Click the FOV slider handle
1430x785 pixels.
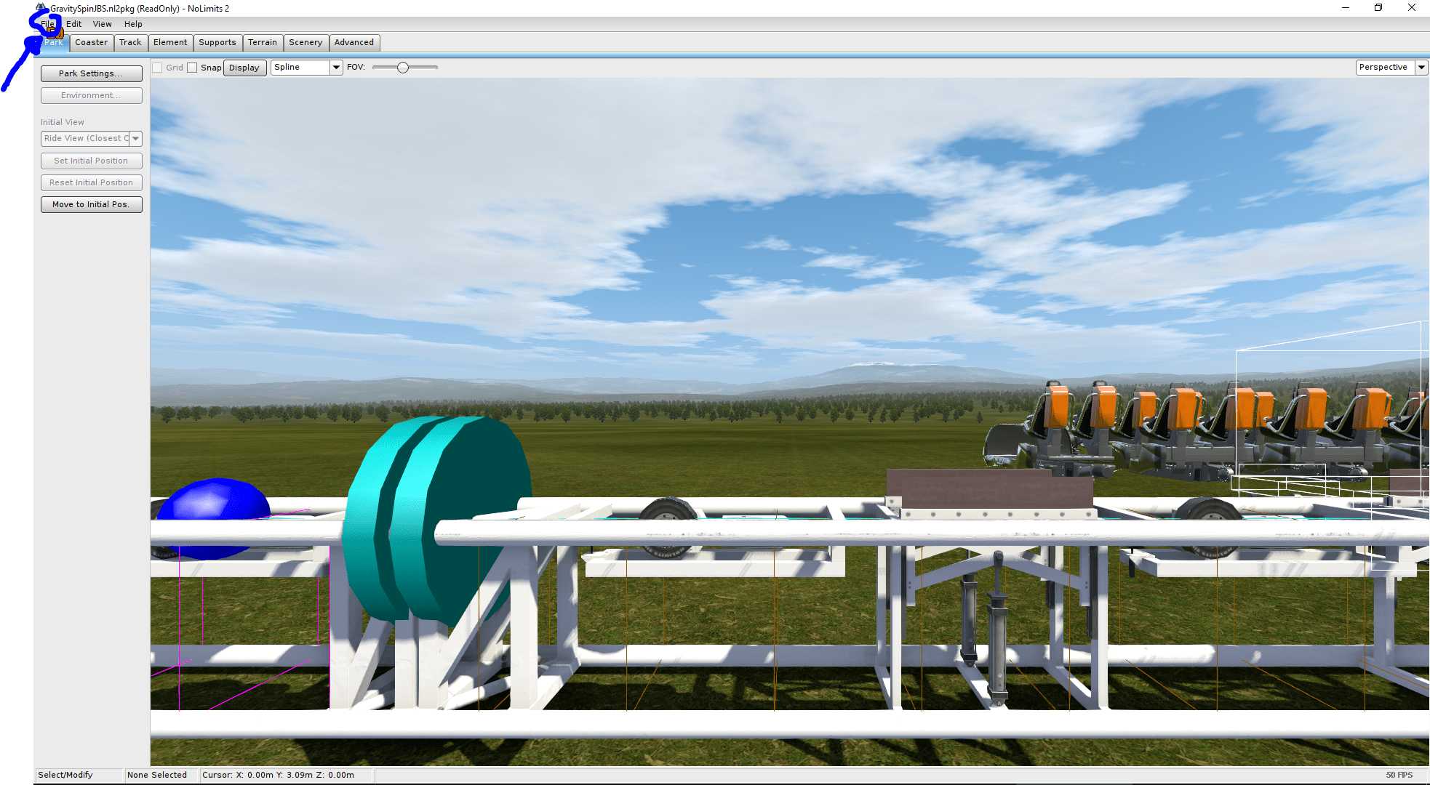click(402, 68)
